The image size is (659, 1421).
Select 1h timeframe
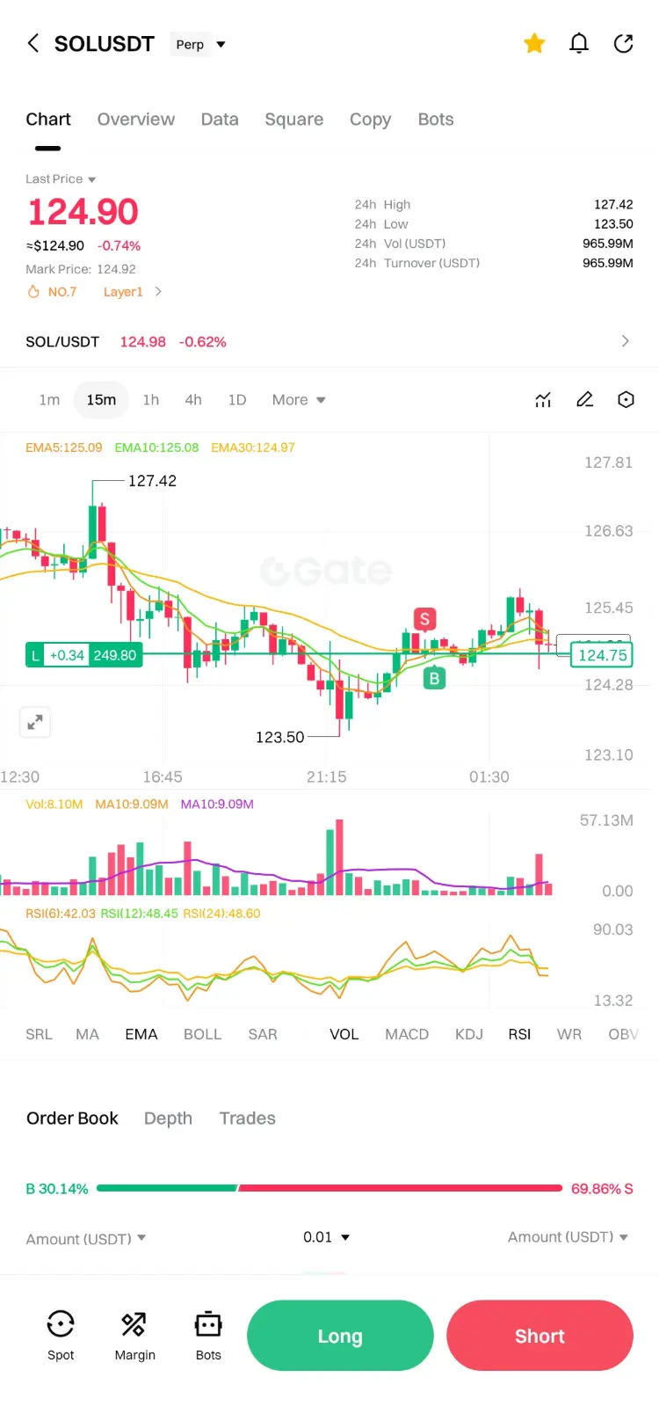point(151,400)
